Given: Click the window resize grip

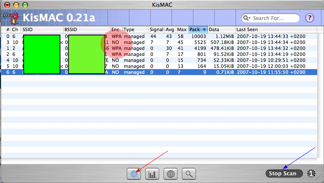Looking at the screenshot, I should click(x=319, y=178).
